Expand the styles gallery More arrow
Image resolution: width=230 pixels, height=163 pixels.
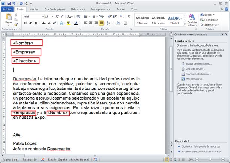185,24
